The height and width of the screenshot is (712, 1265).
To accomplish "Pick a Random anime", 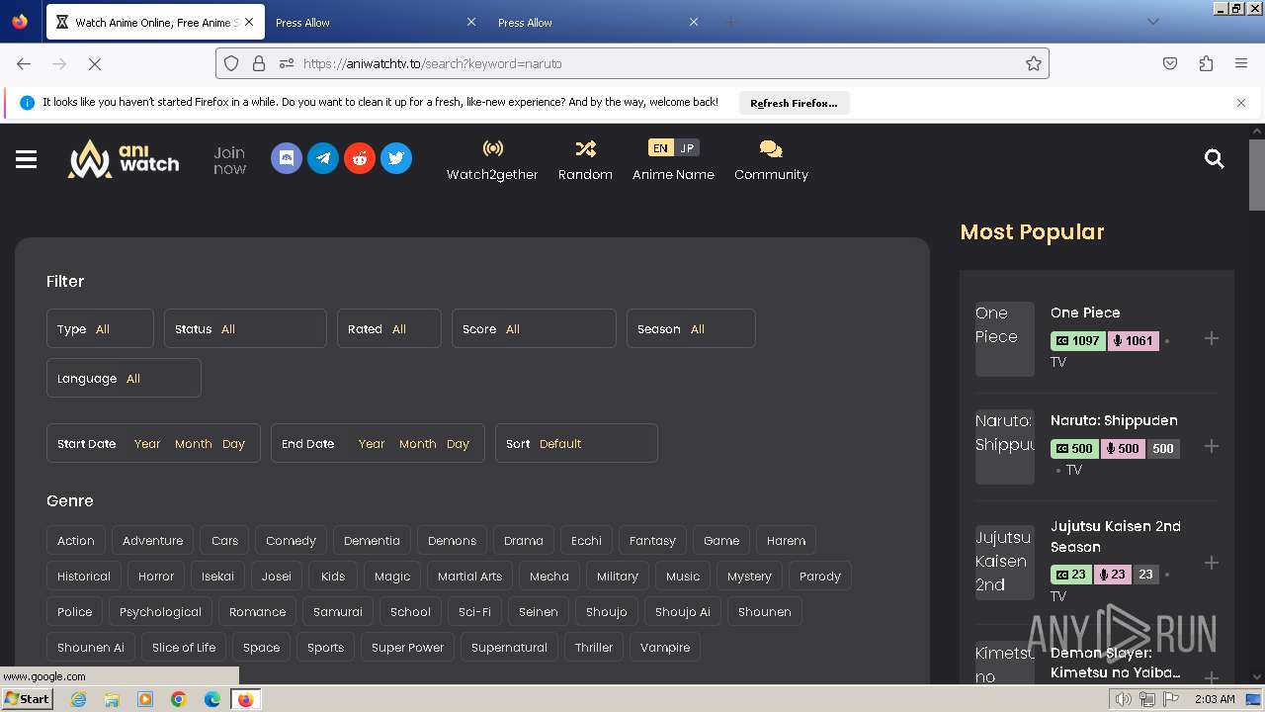I will 585,160.
